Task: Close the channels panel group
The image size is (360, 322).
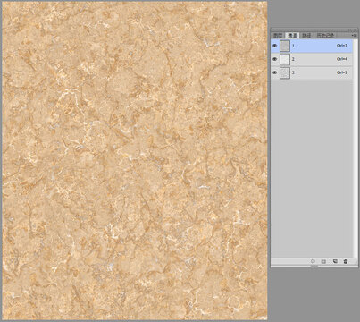Action: coord(356,30)
